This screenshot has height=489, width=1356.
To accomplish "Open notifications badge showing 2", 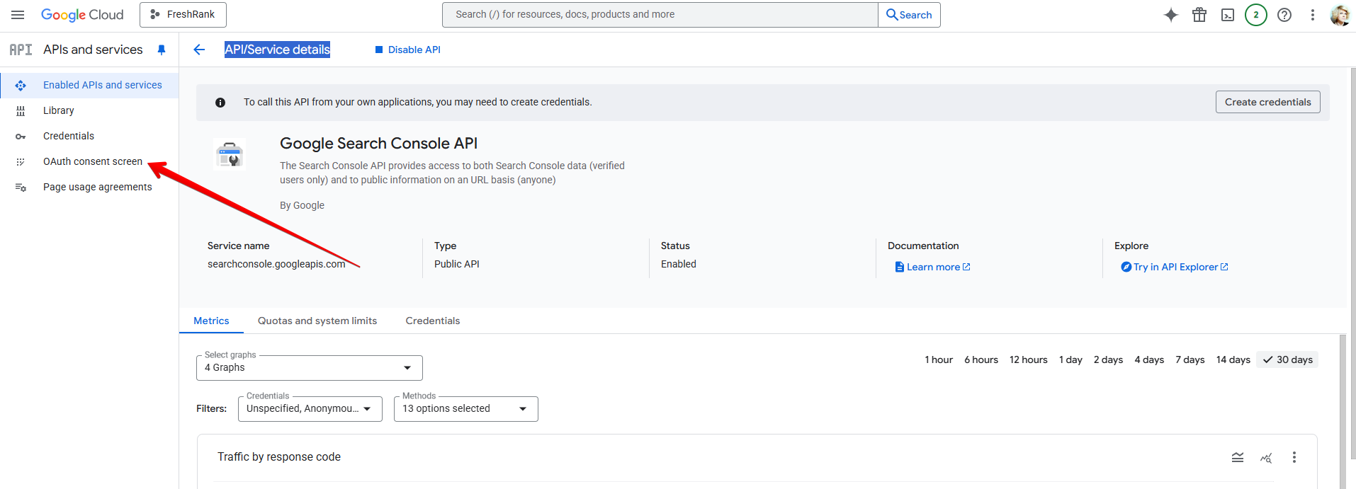I will click(1256, 15).
